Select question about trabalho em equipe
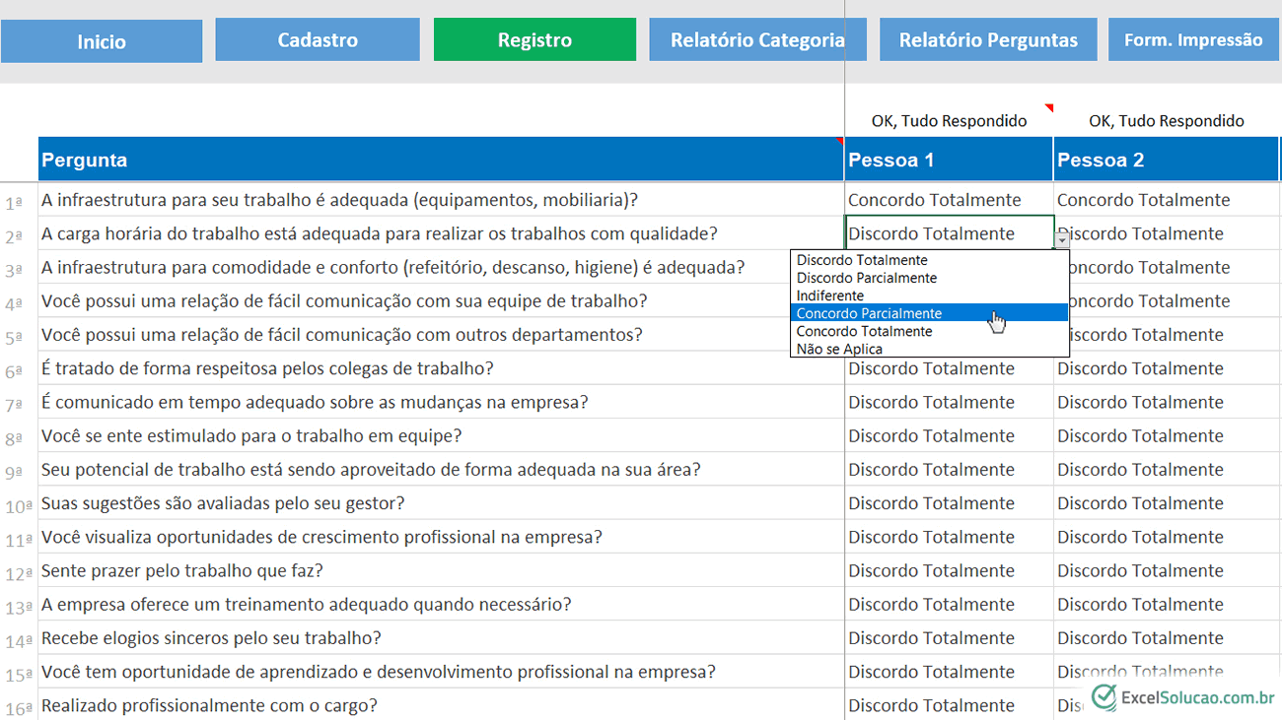The width and height of the screenshot is (1282, 720). tap(441, 435)
